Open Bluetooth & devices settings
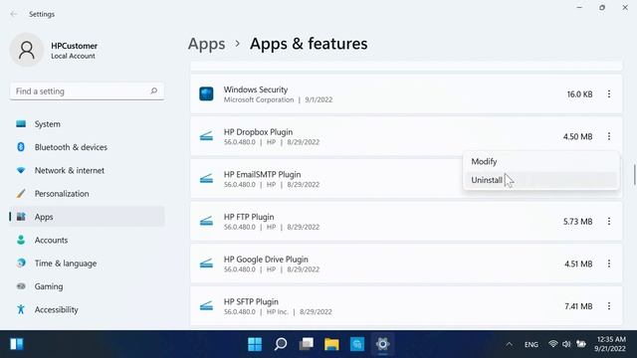 pos(87,147)
